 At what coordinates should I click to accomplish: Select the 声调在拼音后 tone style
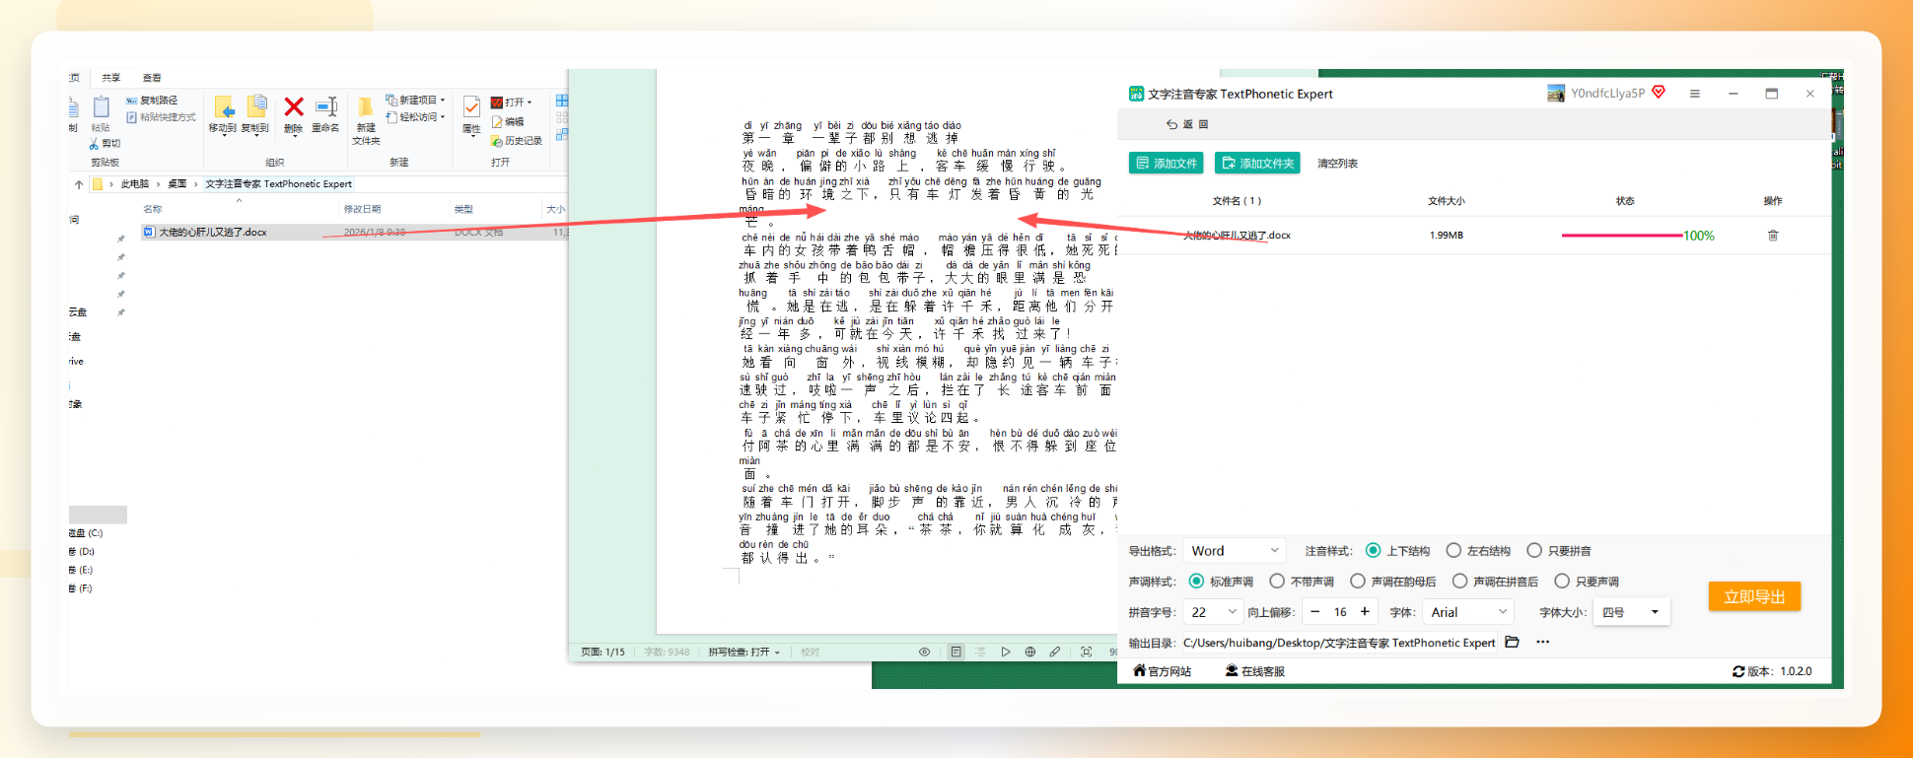[1495, 582]
